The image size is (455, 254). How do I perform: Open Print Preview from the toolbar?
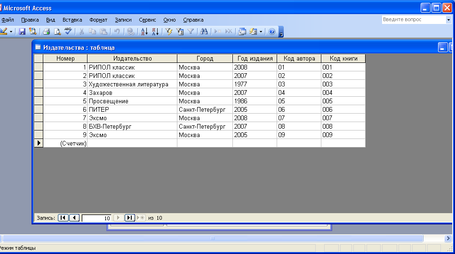coord(57,31)
